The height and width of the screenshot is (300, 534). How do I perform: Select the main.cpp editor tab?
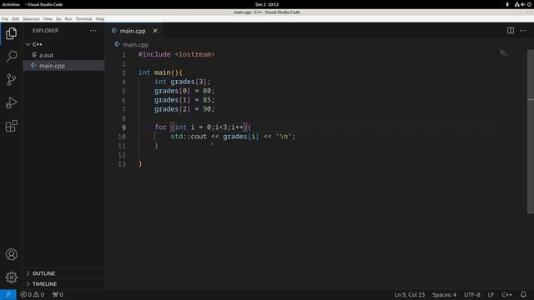pyautogui.click(x=133, y=31)
